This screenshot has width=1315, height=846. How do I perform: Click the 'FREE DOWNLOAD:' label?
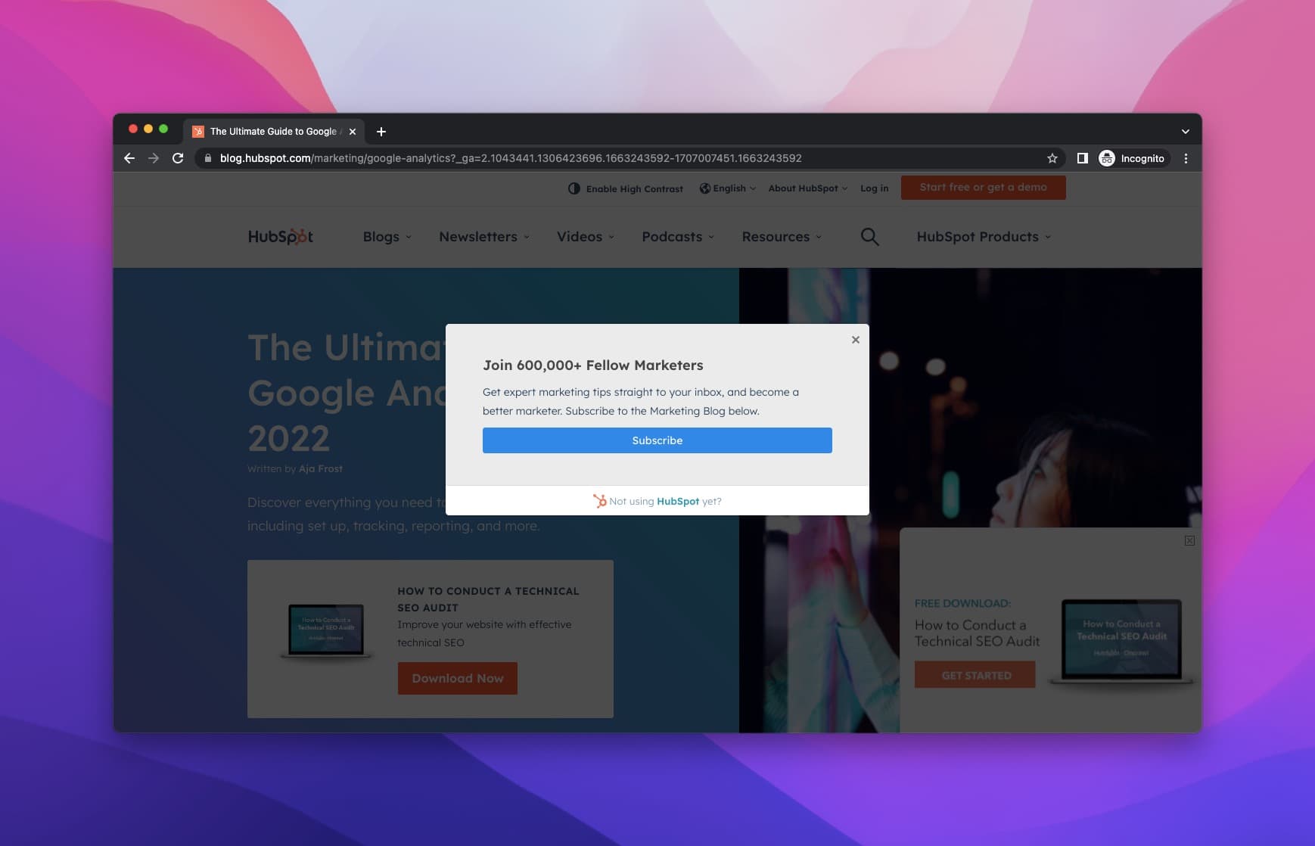(962, 603)
